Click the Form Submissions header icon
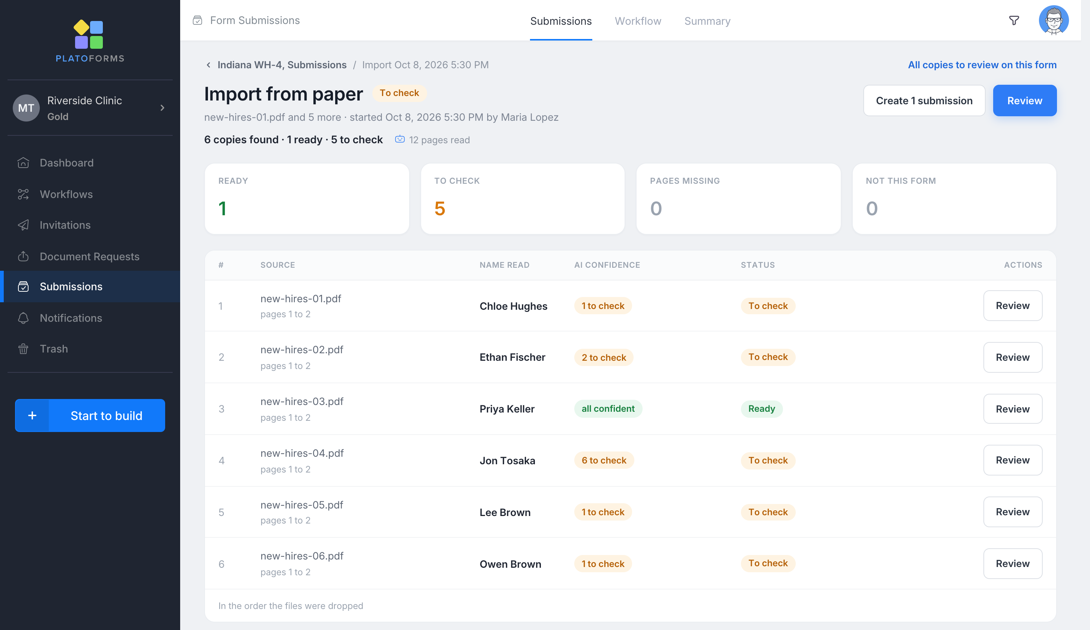The image size is (1090, 630). tap(197, 20)
